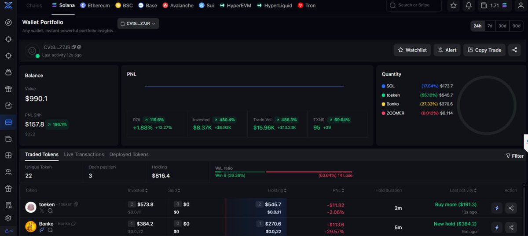Screen dimensions: 528x236
Task: Click the share icon in toeken row
Action: tap(511, 208)
